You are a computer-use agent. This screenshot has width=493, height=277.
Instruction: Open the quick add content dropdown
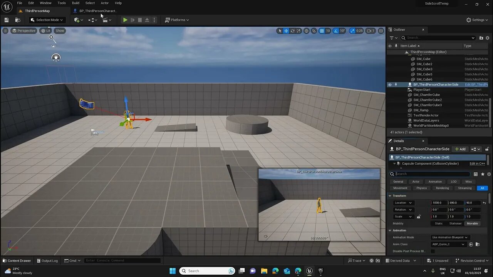pos(79,20)
